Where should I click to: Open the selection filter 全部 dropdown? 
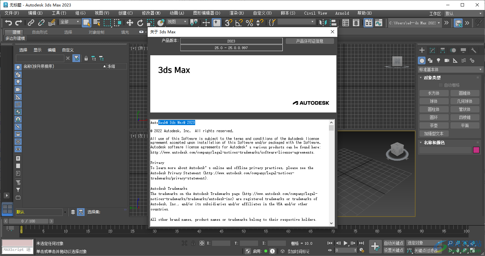pos(70,22)
